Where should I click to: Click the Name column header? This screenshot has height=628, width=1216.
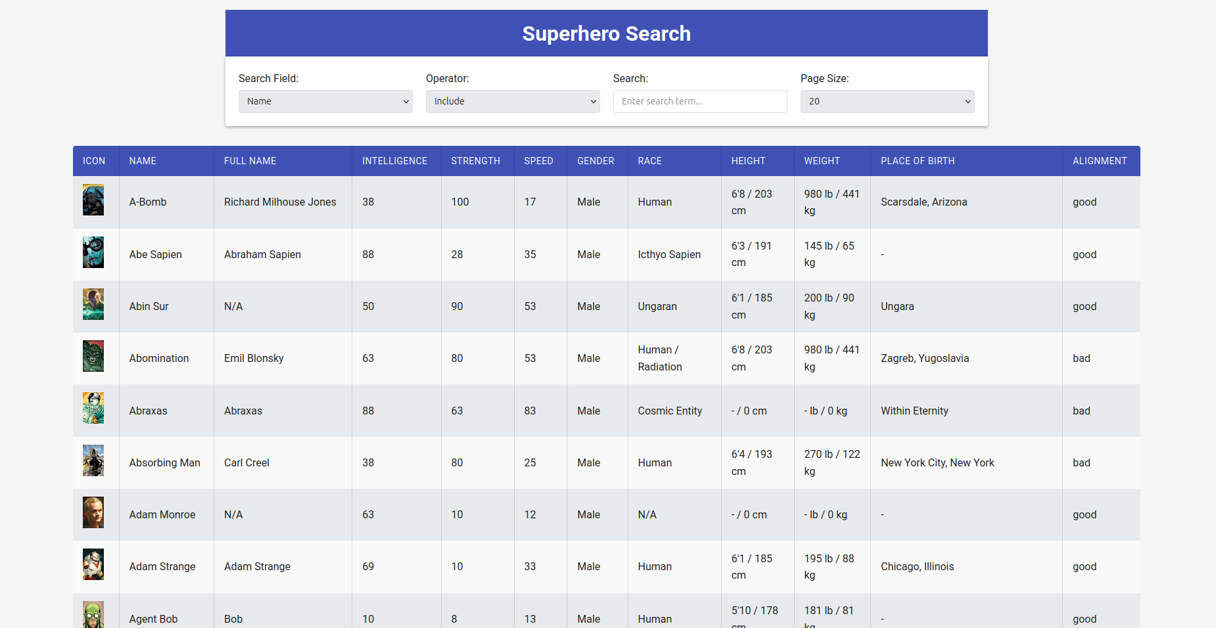pyautogui.click(x=143, y=161)
